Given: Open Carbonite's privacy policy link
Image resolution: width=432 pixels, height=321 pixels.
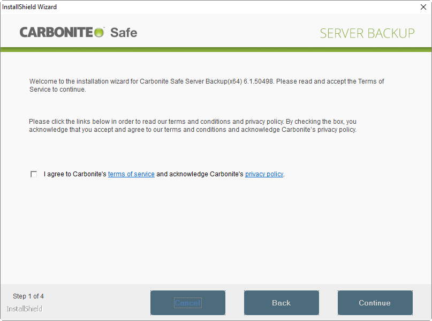Looking at the screenshot, I should coord(264,174).
